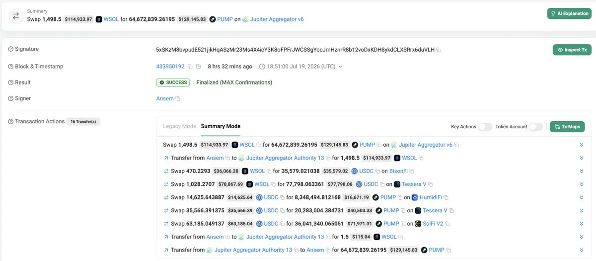The image size is (596, 261).
Task: Click the Jupiter logo in the top Summary line
Action: tap(245, 19)
